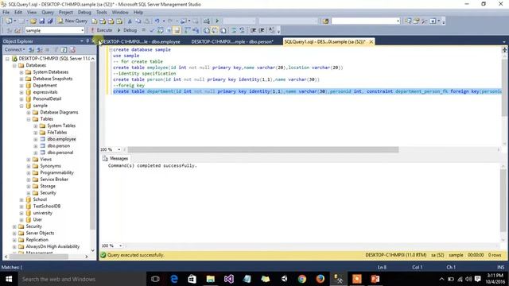509x286 pixels.
Task: Open the Find combo box dropdown
Action: pyautogui.click(x=398, y=21)
